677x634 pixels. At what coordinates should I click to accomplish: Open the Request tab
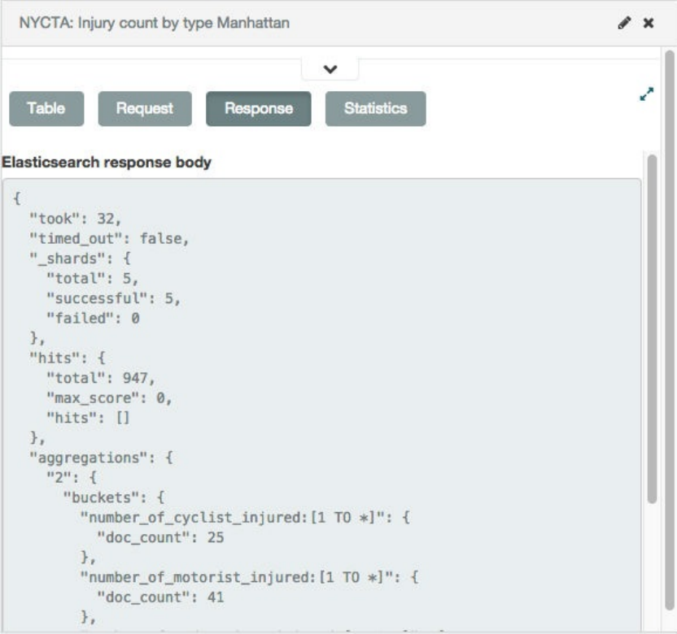coord(145,109)
